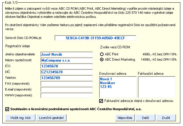Viewport: 183px width, 126px height.
Task: Click the "Zvolte verzi CD-ROM:" label
Action: (116, 47)
